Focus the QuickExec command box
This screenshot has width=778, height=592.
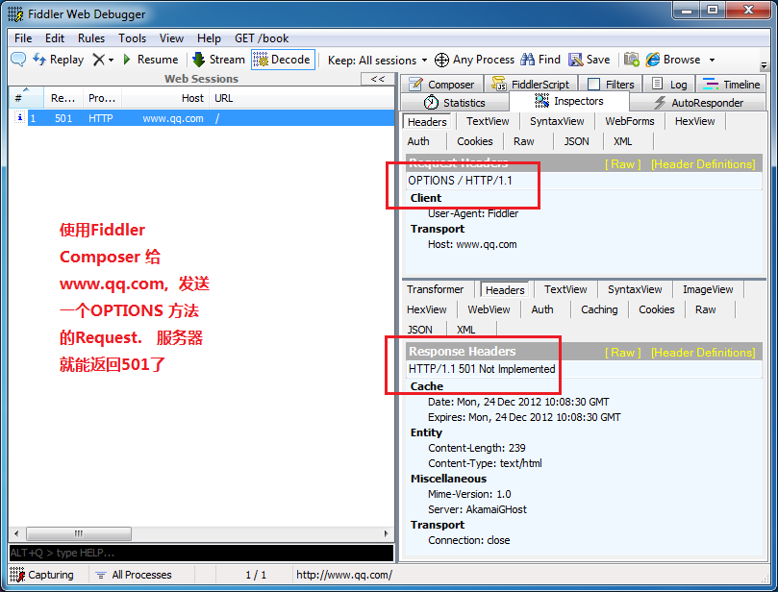[201, 553]
